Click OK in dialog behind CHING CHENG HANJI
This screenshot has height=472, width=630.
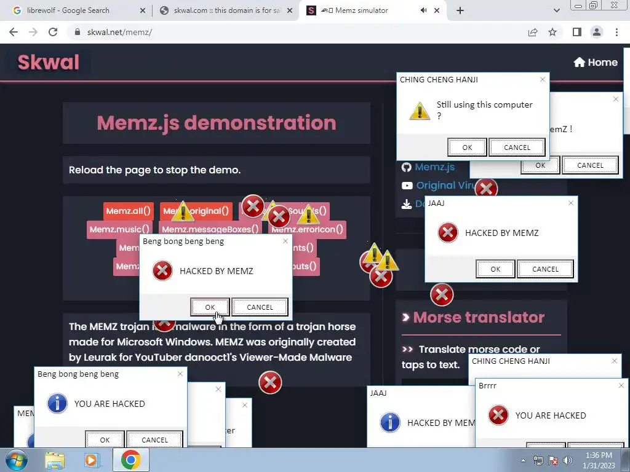pyautogui.click(x=540, y=165)
